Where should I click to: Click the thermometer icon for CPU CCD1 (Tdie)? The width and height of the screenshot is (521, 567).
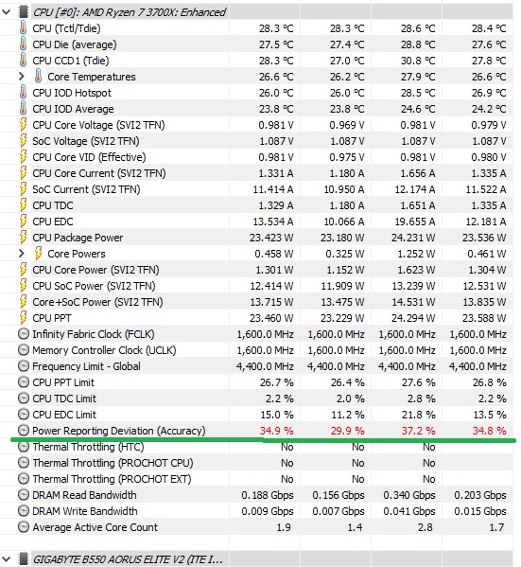tap(23, 61)
